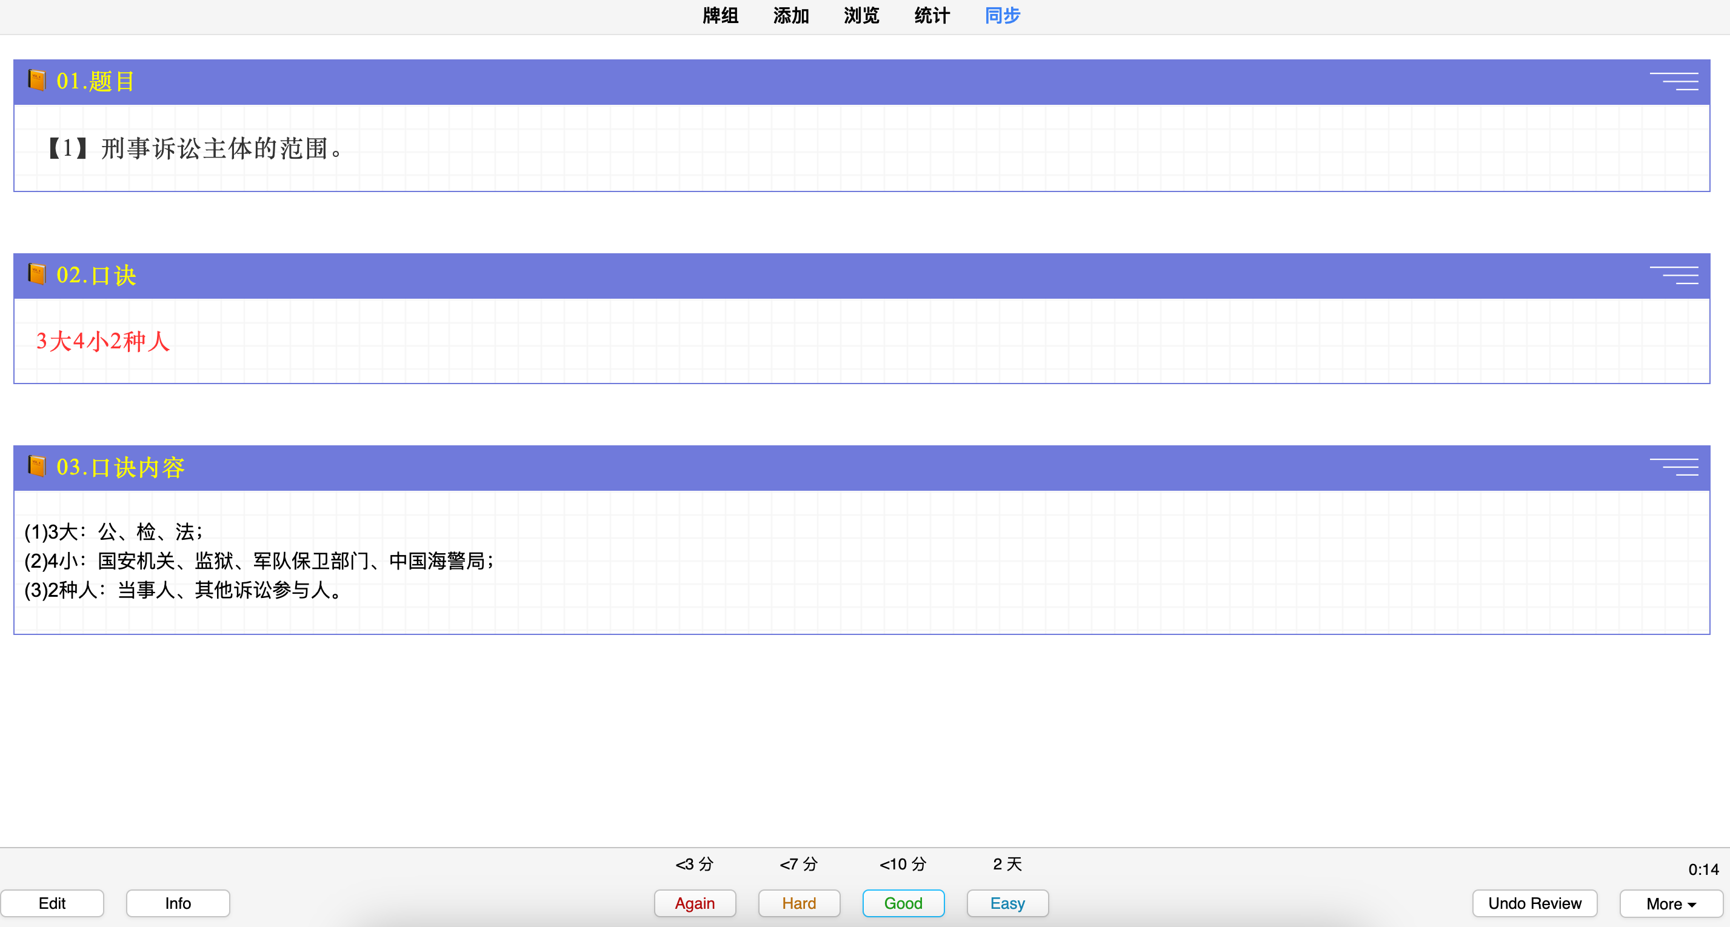Click the <3 分 interval label
This screenshot has height=927, width=1730.
pyautogui.click(x=695, y=864)
